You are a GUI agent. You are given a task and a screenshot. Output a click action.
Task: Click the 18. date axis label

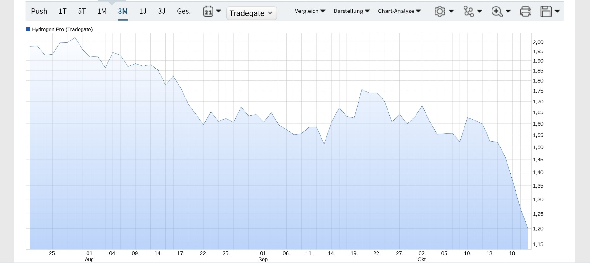(x=512, y=253)
